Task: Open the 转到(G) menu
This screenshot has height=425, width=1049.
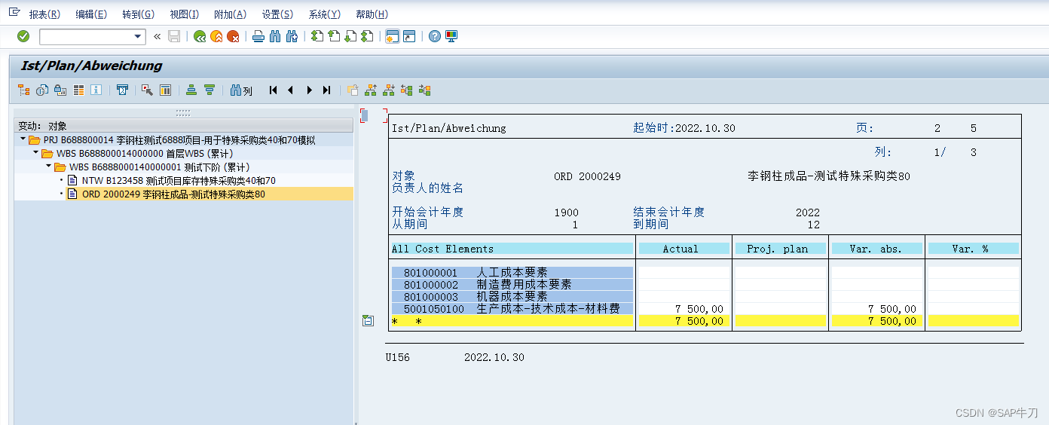Action: pyautogui.click(x=138, y=14)
